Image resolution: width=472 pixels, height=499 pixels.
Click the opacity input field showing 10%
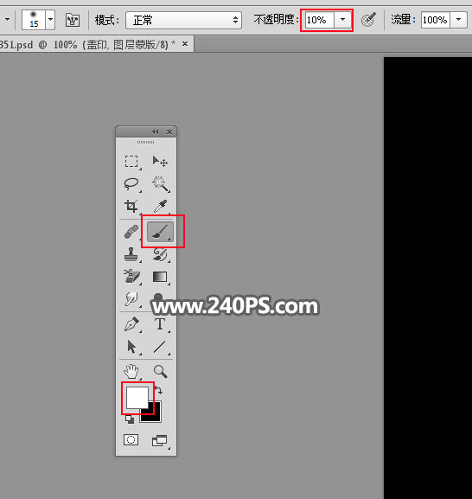319,20
